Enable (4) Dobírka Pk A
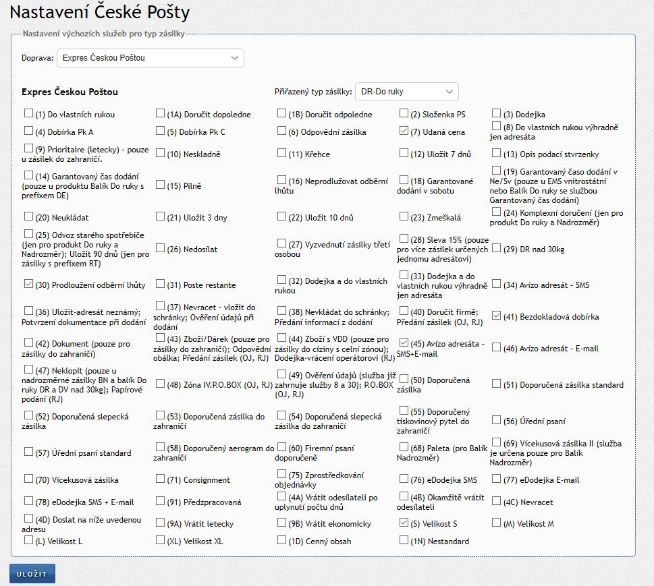 (28, 131)
